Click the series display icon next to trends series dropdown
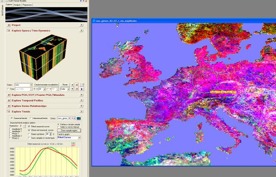This screenshot has width=276, height=177. click(79, 118)
